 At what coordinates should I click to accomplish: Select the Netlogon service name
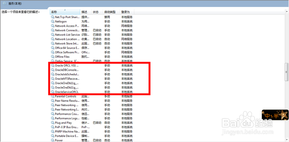pos(61,22)
